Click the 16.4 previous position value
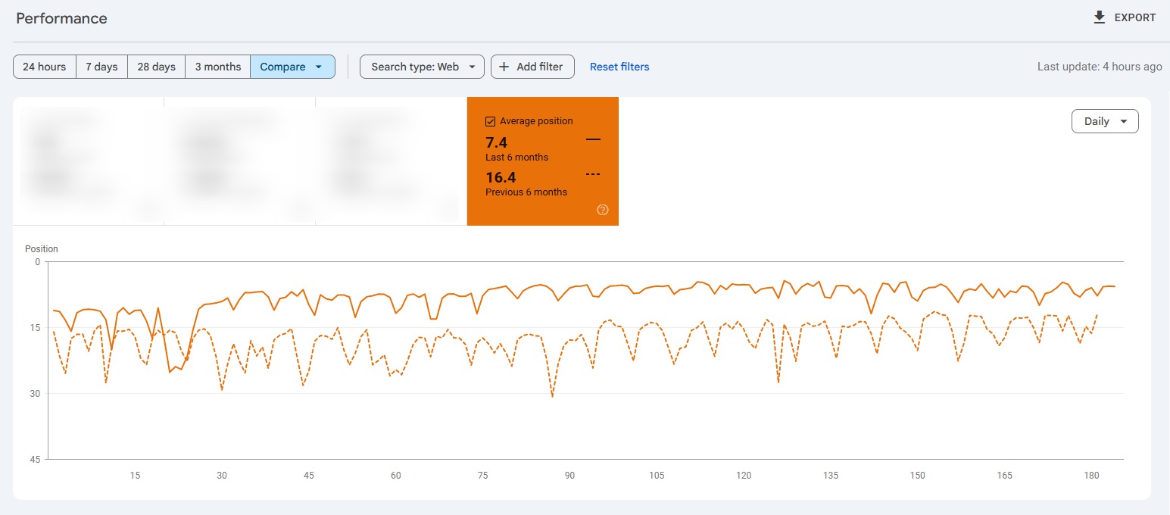The width and height of the screenshot is (1170, 515). click(501, 177)
